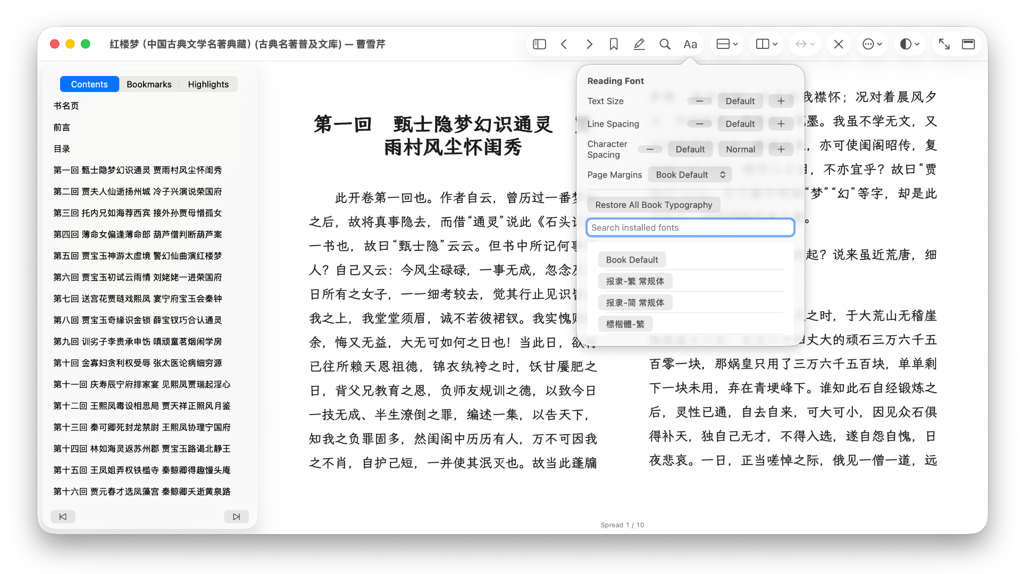The height and width of the screenshot is (574, 1021).
Task: Open 书名页 in contents
Action: 66,106
